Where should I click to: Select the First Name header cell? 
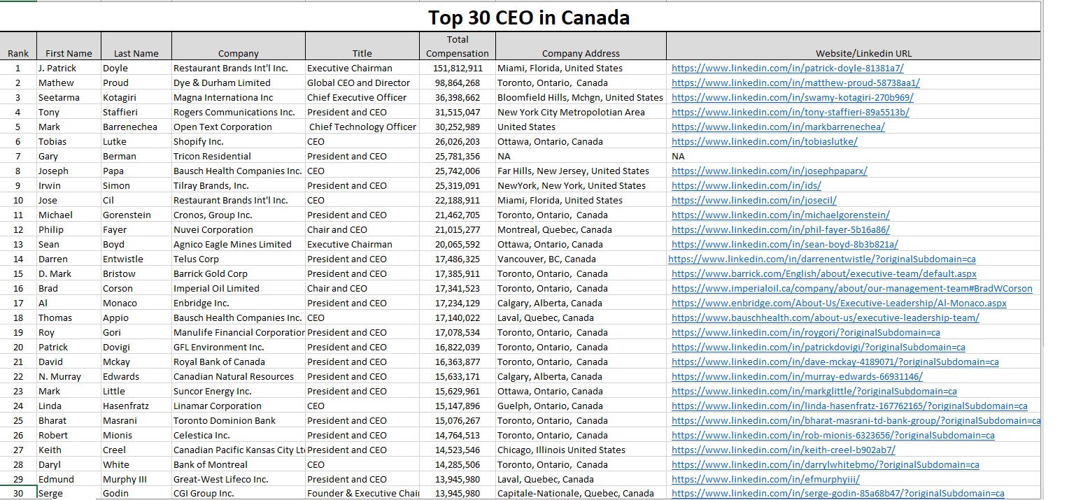tap(69, 46)
